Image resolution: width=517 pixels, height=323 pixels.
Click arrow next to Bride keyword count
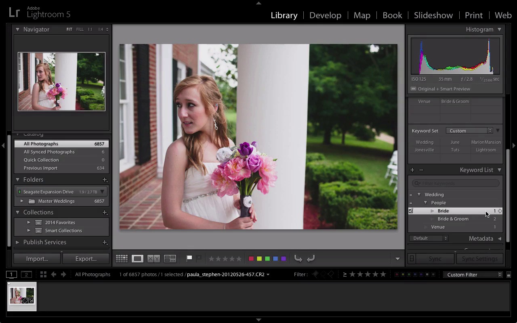(x=500, y=211)
